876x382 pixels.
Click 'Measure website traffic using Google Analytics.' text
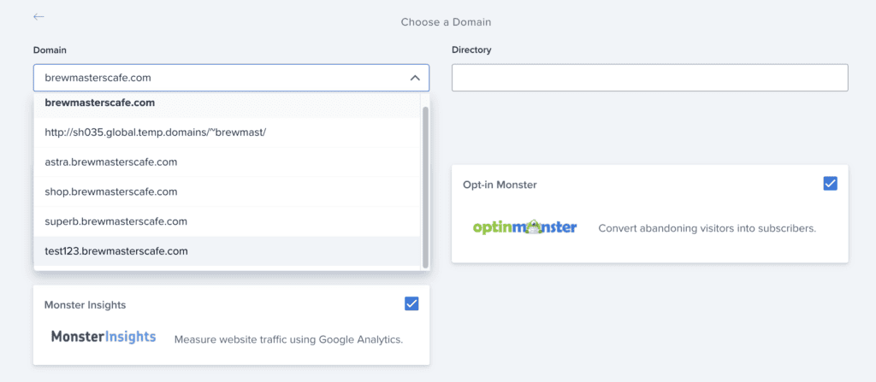(289, 339)
